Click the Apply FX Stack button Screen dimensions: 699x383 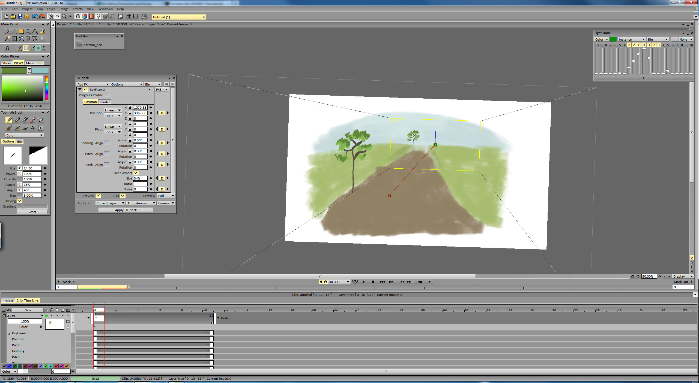click(x=126, y=210)
